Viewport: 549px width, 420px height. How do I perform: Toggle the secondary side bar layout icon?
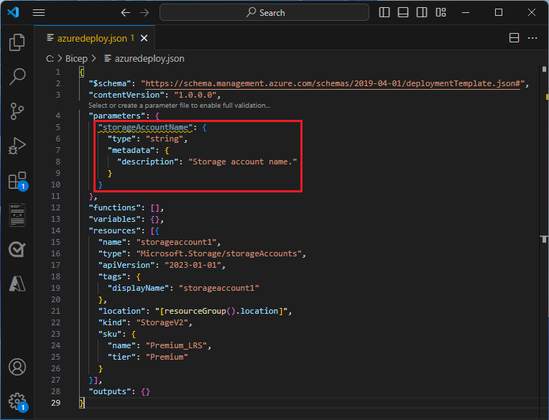[x=422, y=13]
